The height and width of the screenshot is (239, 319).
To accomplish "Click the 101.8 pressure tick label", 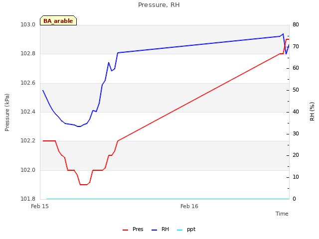I will coord(28,199).
